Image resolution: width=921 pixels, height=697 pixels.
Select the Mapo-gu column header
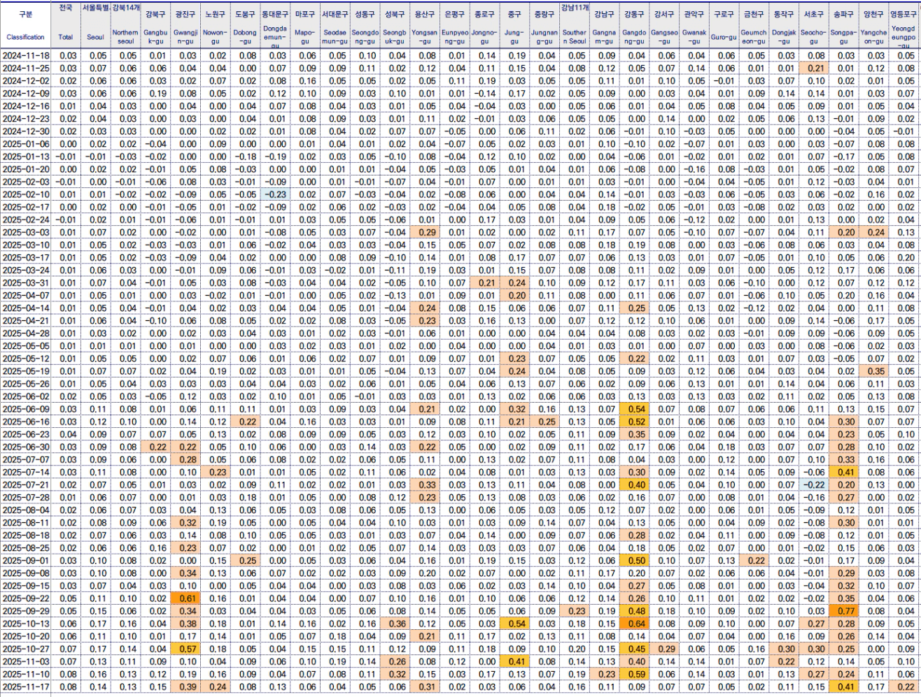[x=305, y=36]
